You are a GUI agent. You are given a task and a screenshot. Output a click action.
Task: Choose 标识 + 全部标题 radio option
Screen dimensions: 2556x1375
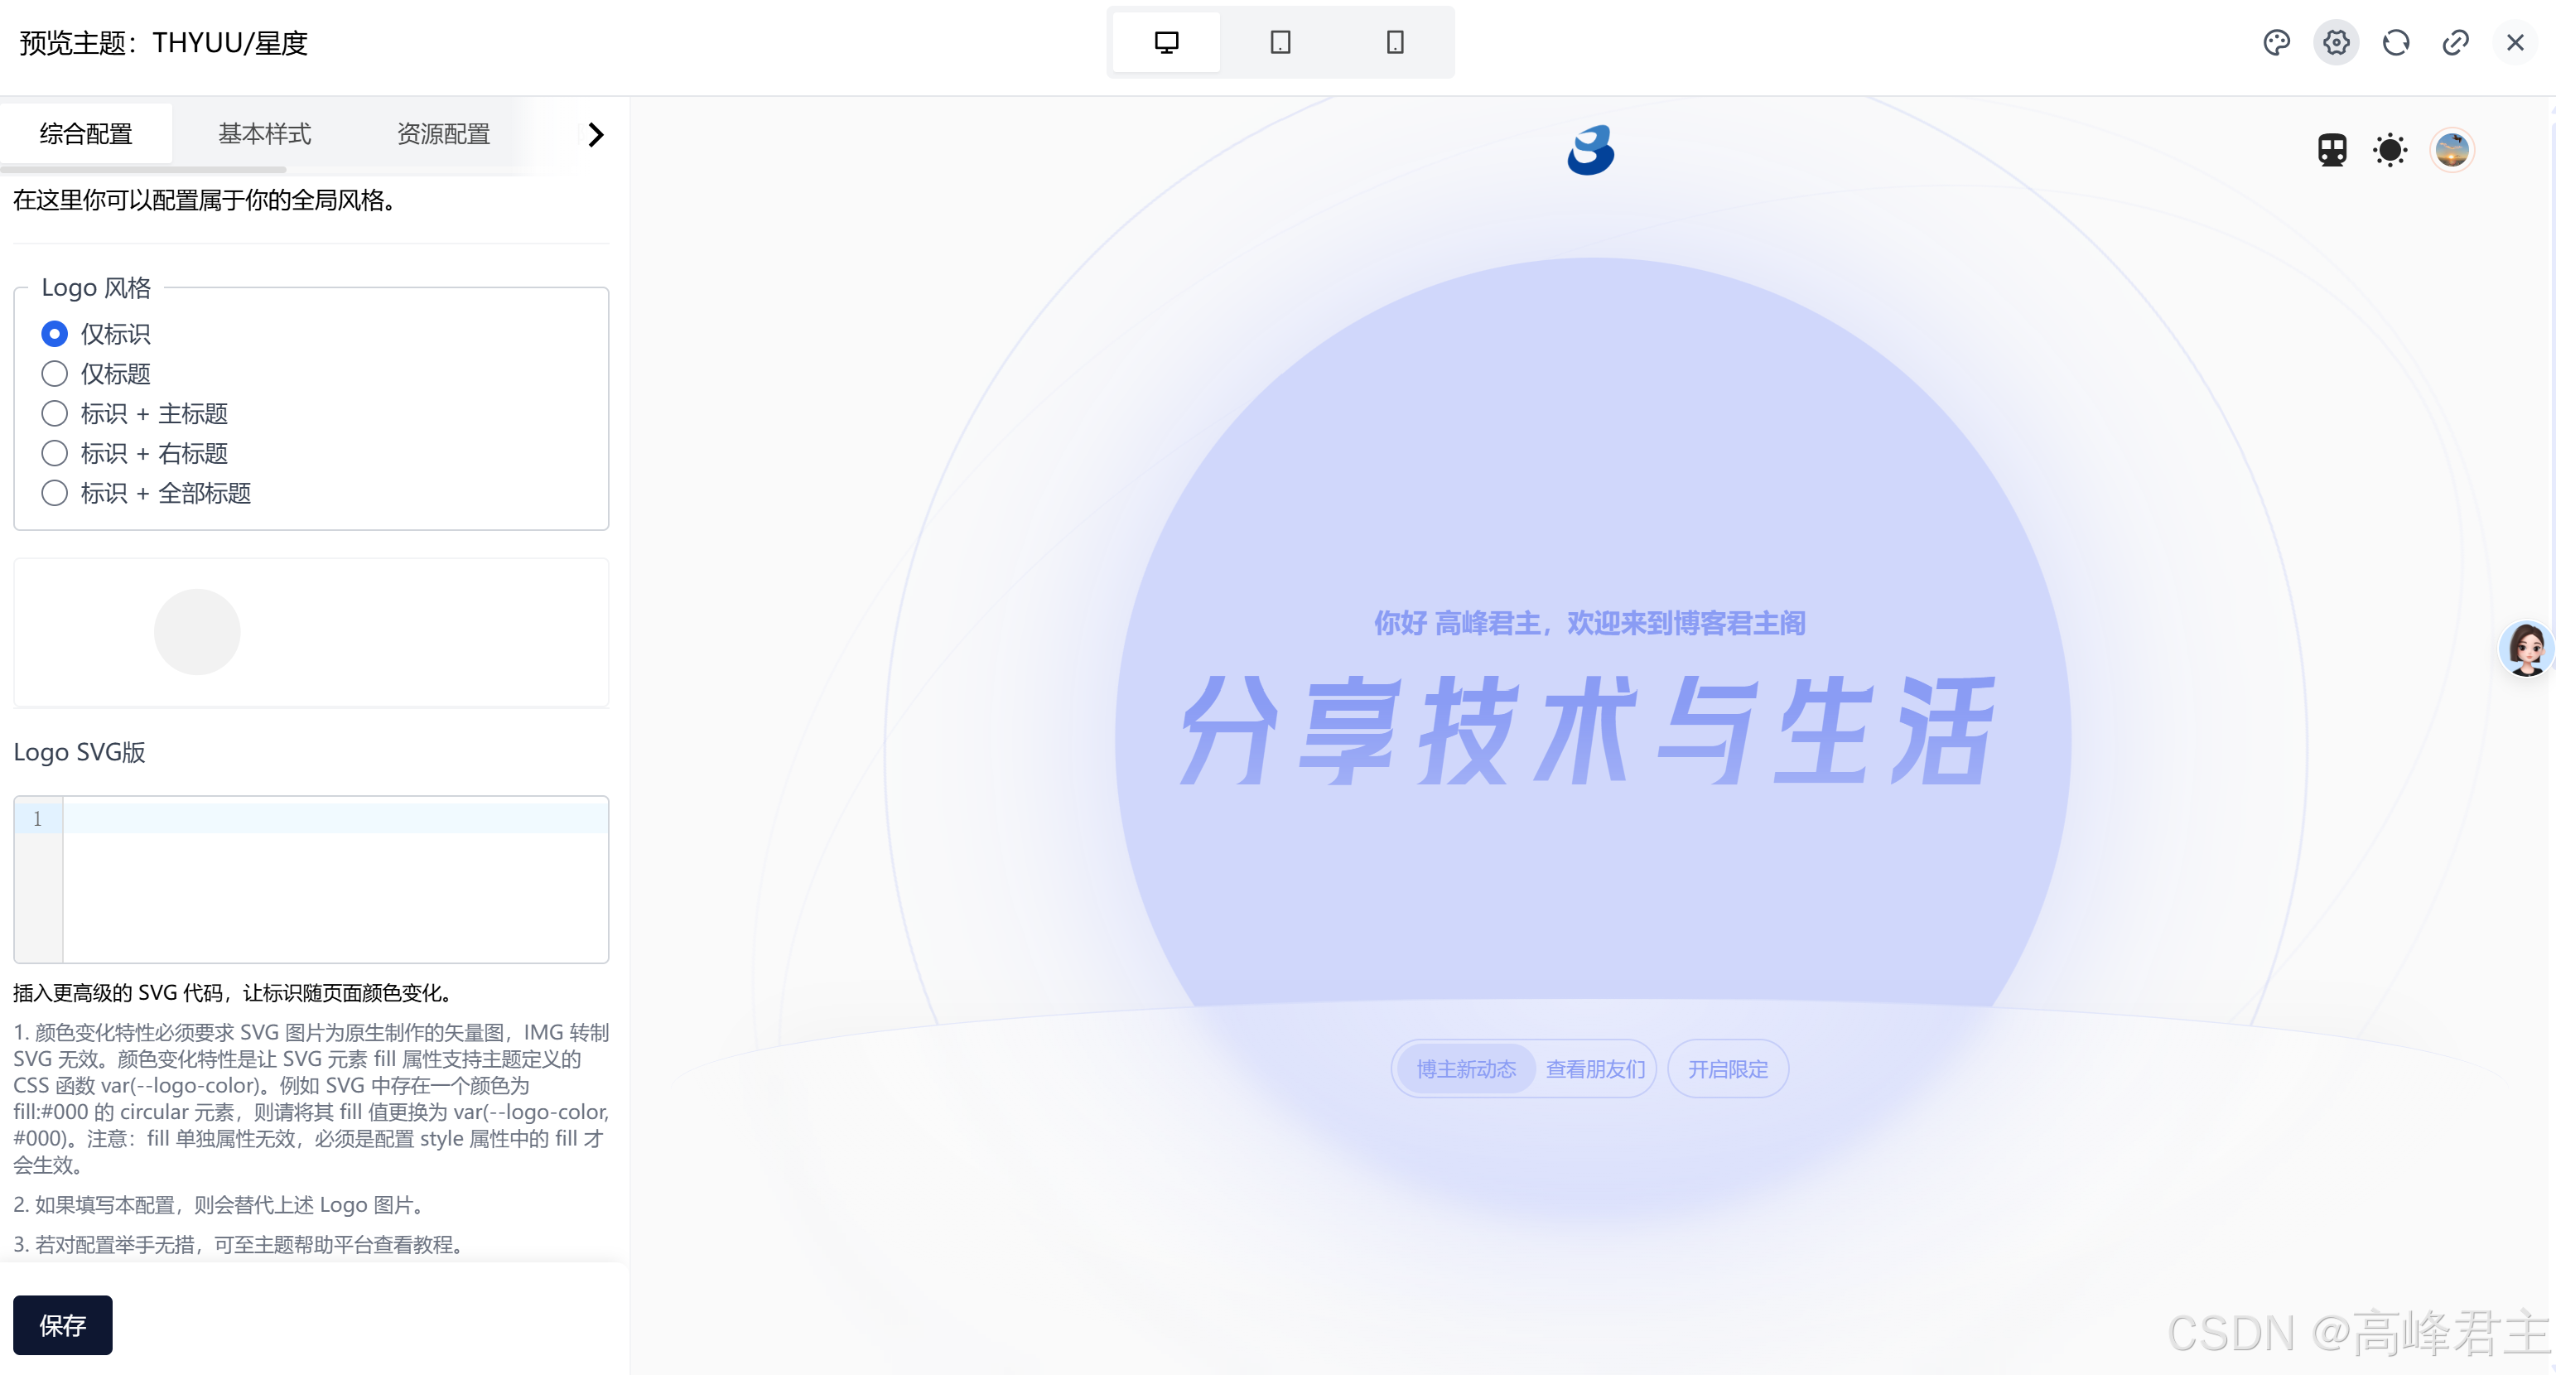pos(55,493)
